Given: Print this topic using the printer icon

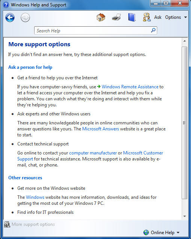Looking at the screenshot, I should (116, 17).
